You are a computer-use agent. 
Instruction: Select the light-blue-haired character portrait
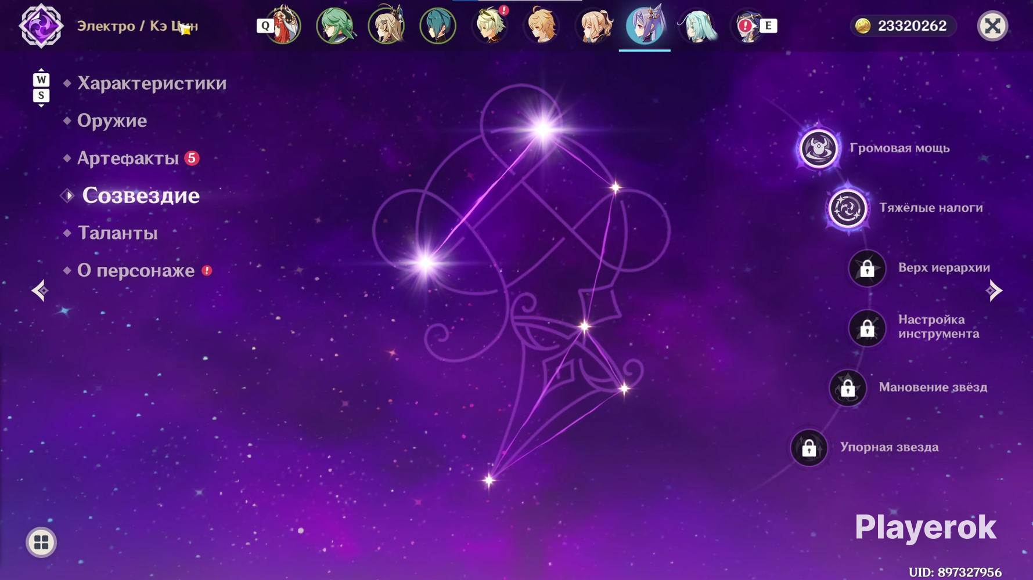pyautogui.click(x=697, y=26)
